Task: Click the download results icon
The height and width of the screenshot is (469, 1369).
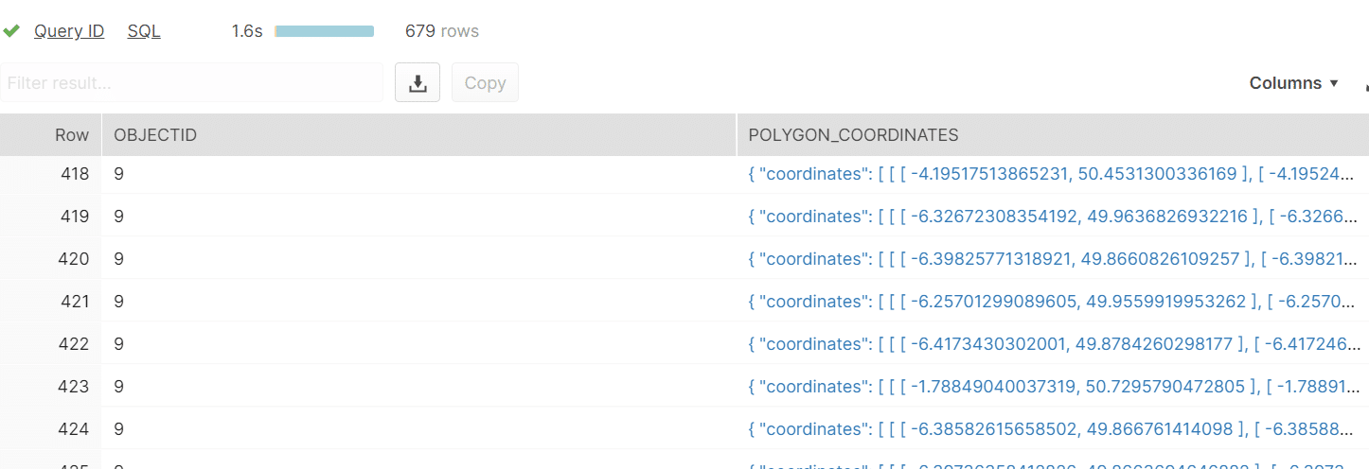Action: (418, 83)
